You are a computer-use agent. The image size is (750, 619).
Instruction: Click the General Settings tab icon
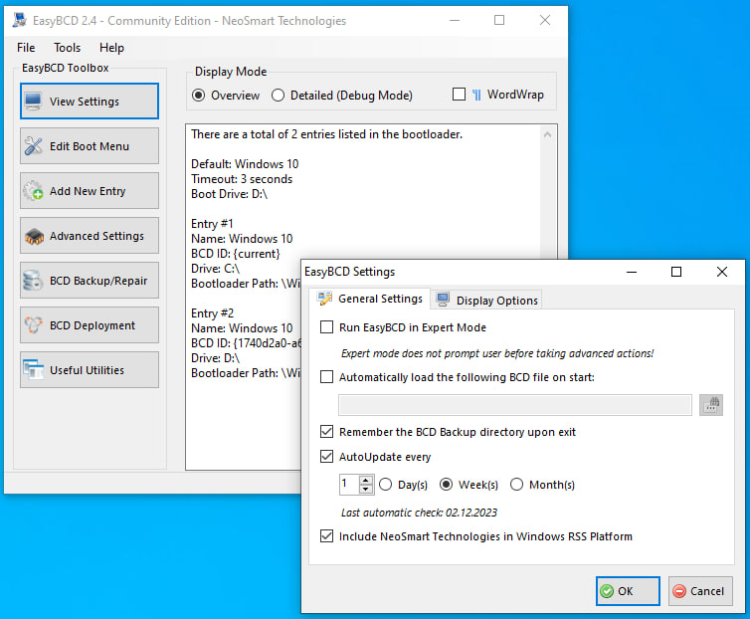coord(325,299)
